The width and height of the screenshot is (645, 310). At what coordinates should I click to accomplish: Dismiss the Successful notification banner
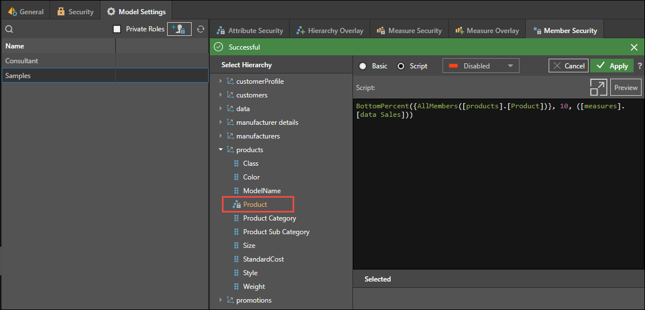tap(634, 47)
